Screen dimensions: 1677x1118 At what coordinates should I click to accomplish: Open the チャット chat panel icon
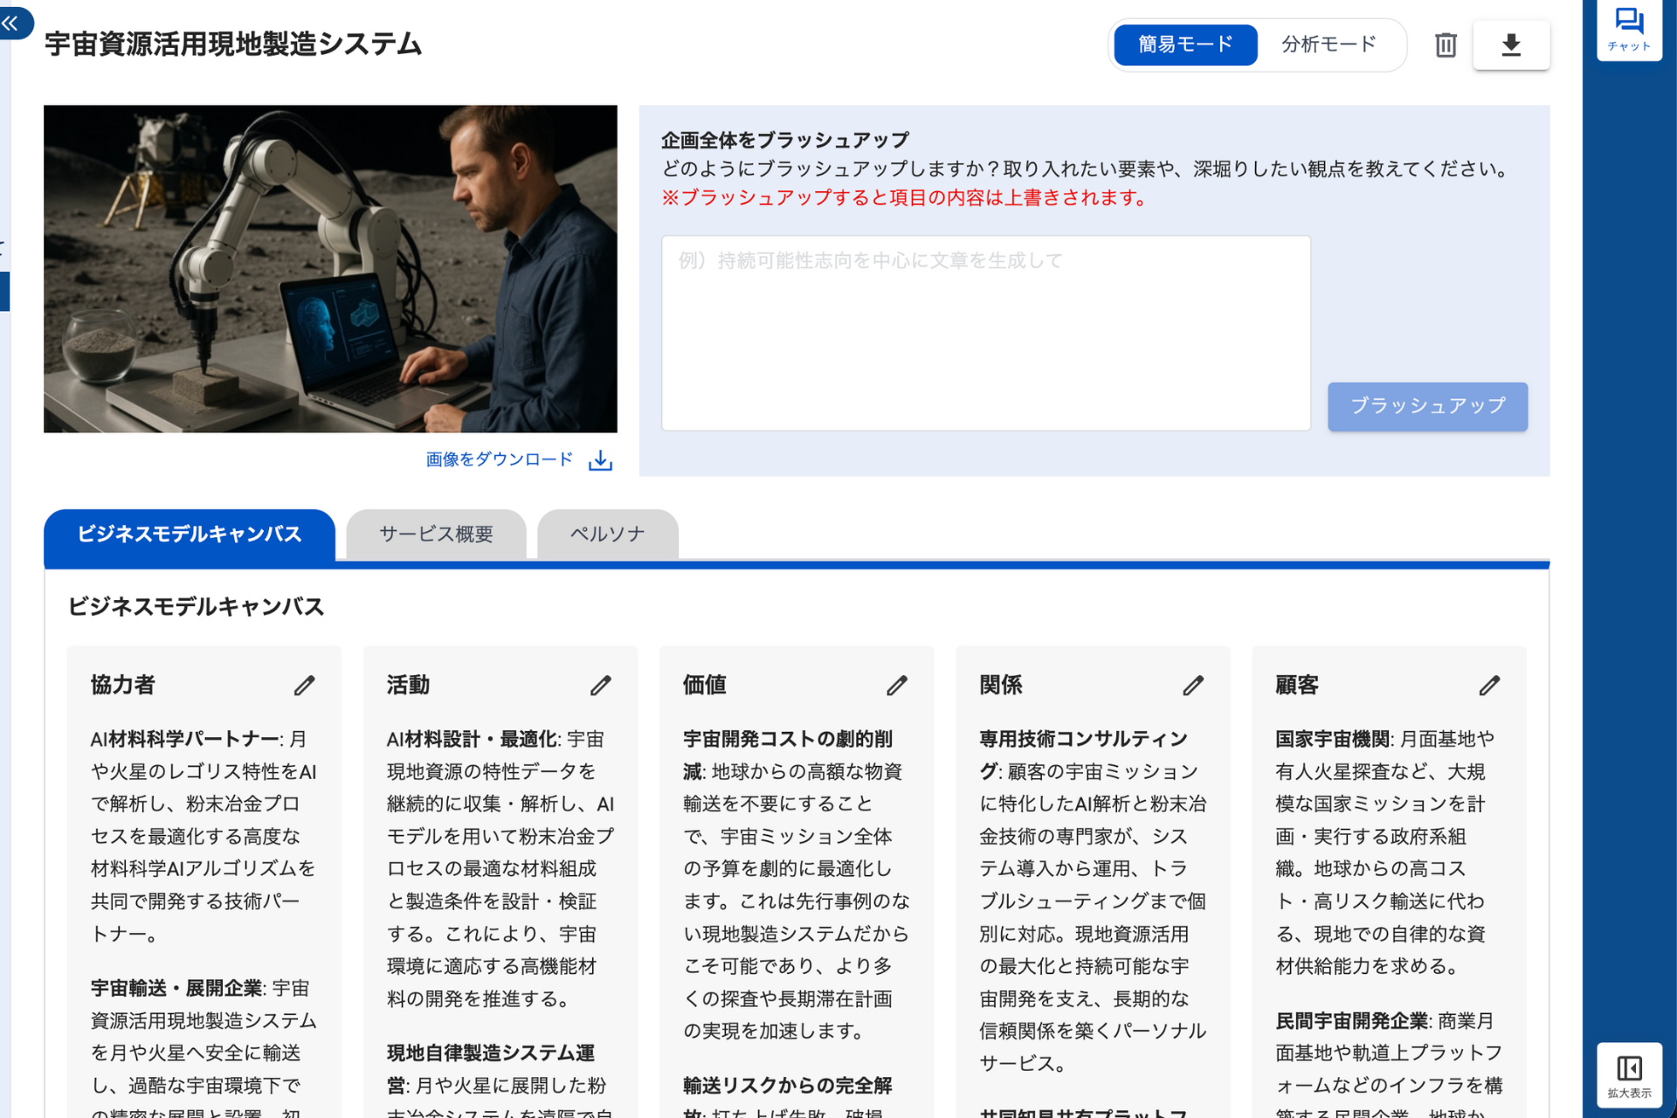(x=1629, y=30)
